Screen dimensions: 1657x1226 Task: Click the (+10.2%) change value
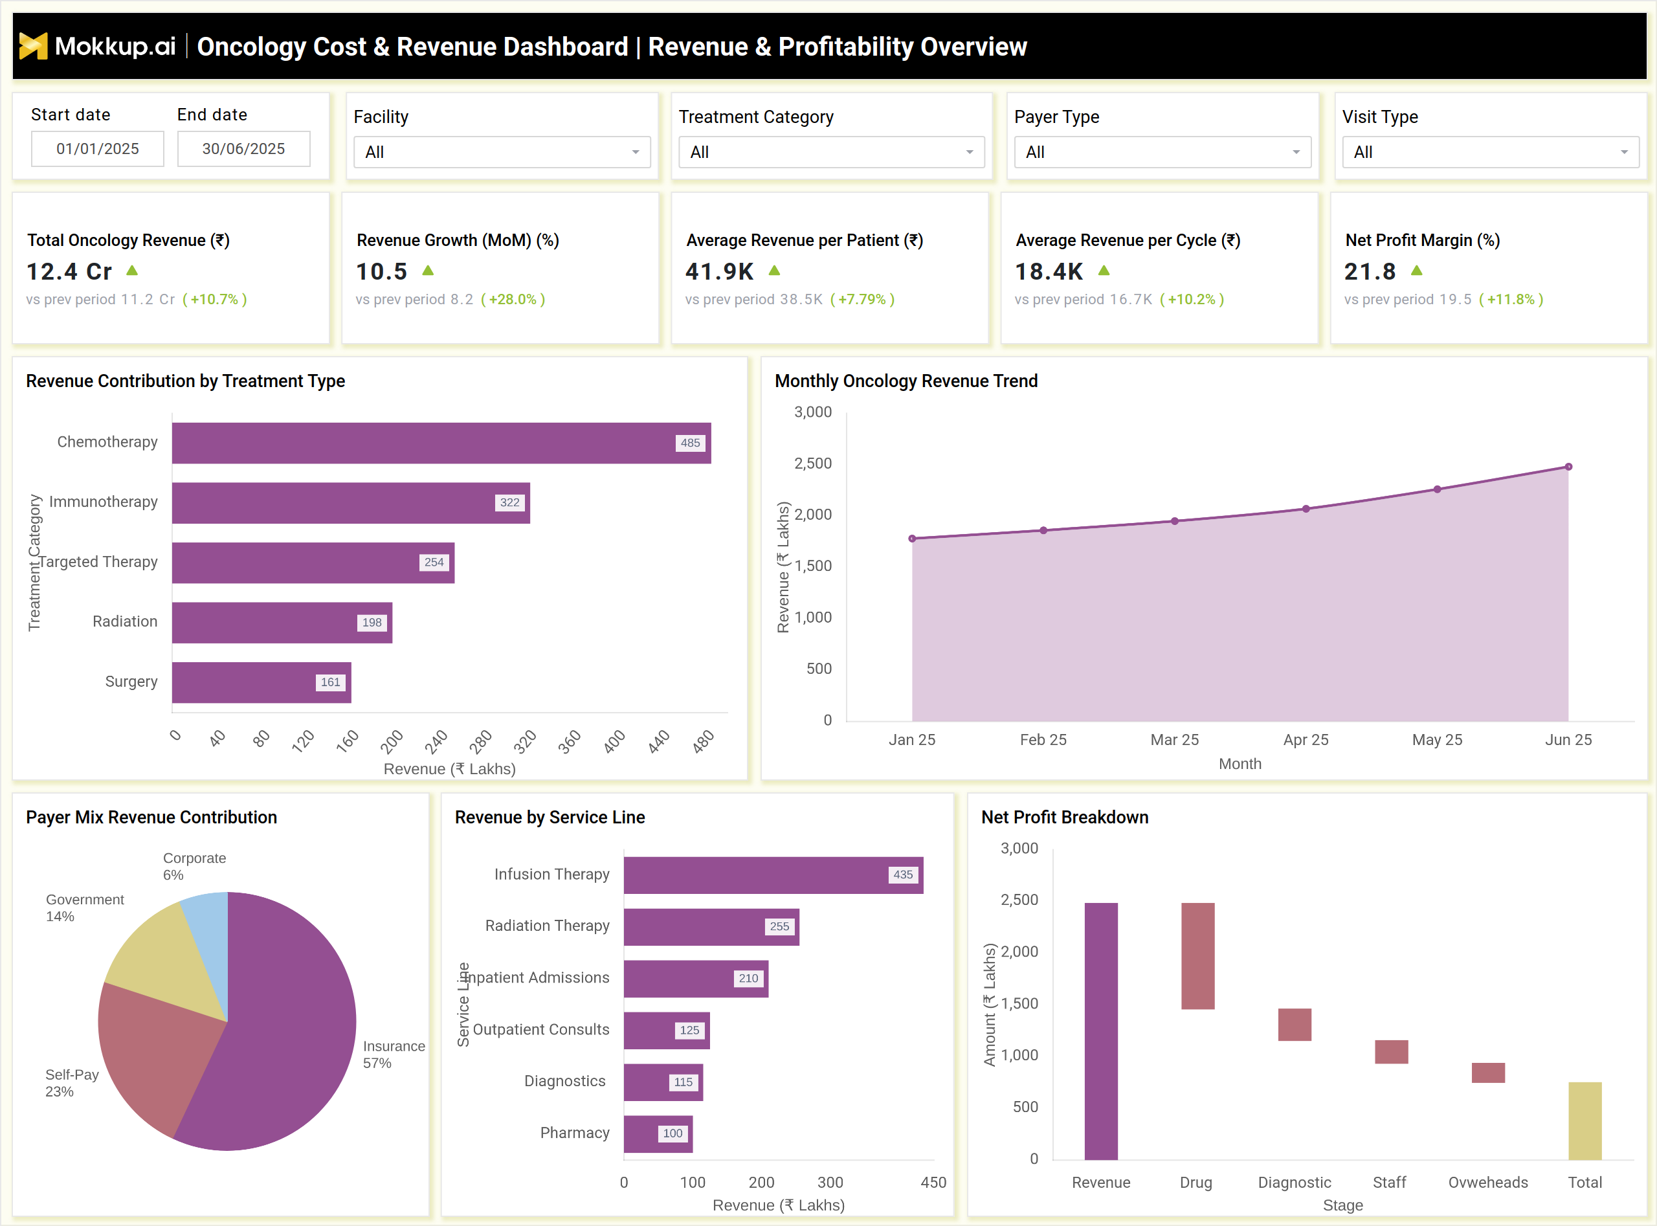[x=1192, y=299]
